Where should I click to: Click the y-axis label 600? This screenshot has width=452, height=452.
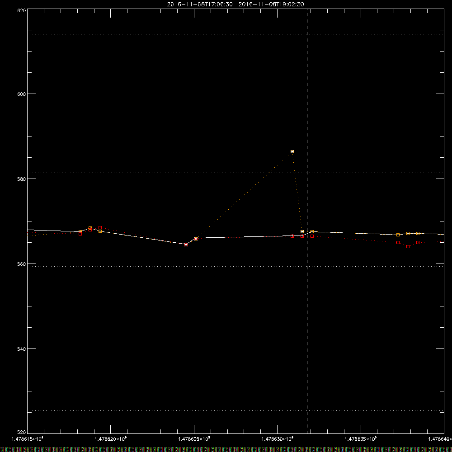[22, 94]
